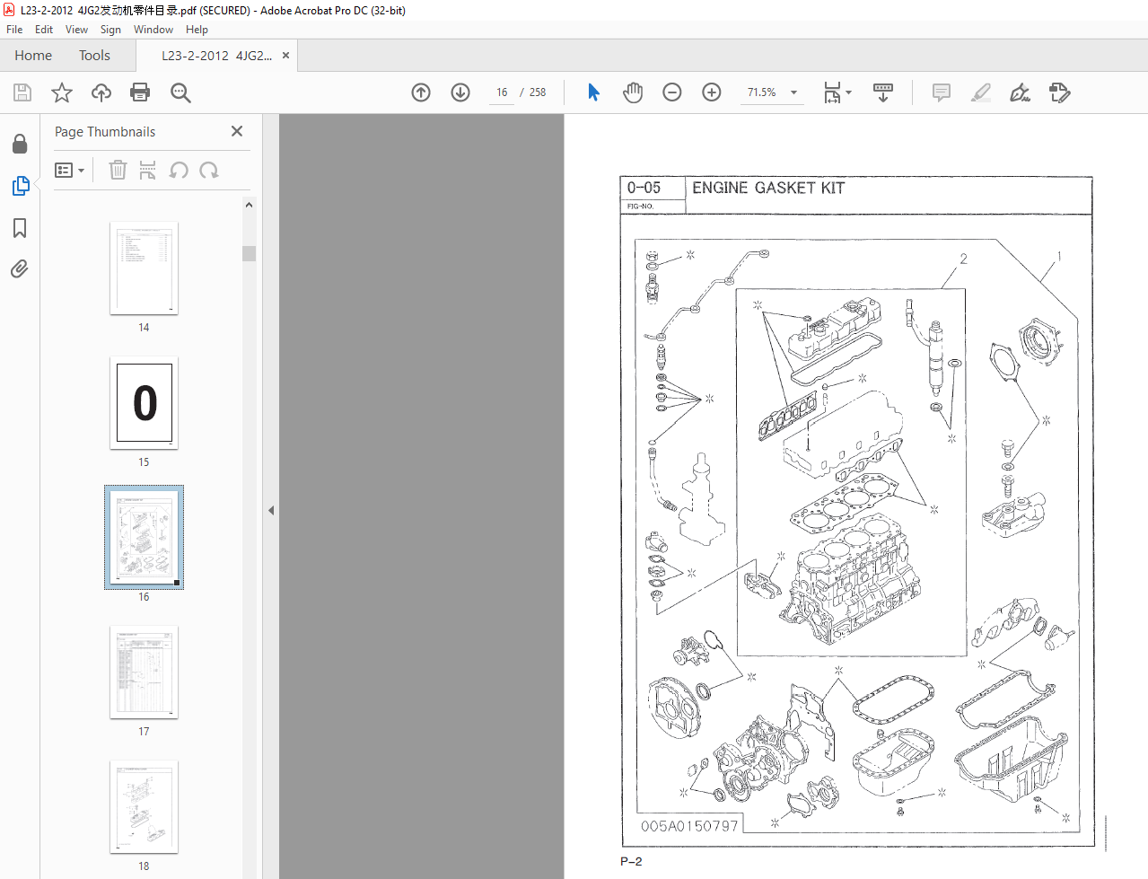Image resolution: width=1148 pixels, height=879 pixels.
Task: Activate the Hand pan tool
Action: [x=633, y=92]
